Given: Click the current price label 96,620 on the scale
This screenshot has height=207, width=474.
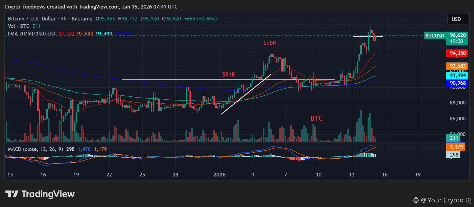Looking at the screenshot, I should point(458,35).
